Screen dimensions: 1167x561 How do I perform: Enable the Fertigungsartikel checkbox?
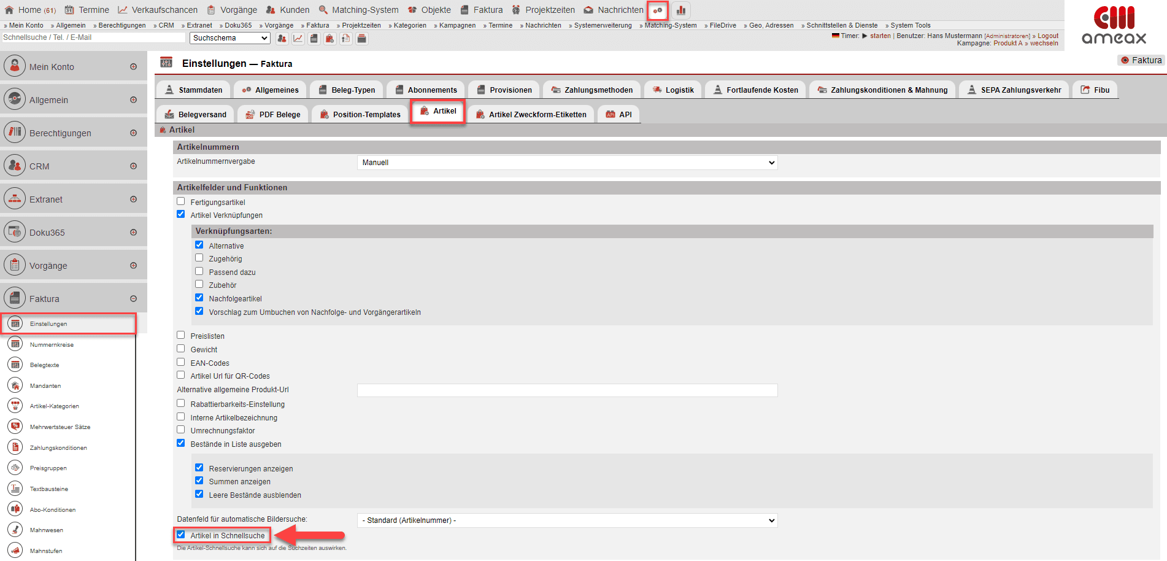click(x=181, y=201)
